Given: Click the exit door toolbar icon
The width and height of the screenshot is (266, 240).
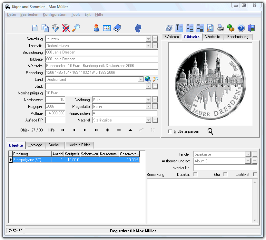Looking at the screenshot, I should [x=251, y=28].
